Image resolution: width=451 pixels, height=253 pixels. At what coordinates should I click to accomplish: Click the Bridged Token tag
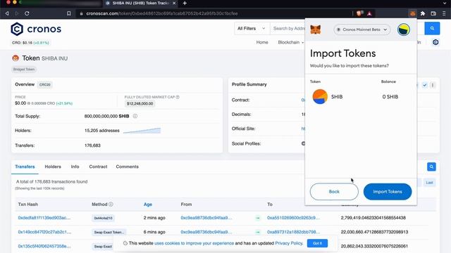24,70
